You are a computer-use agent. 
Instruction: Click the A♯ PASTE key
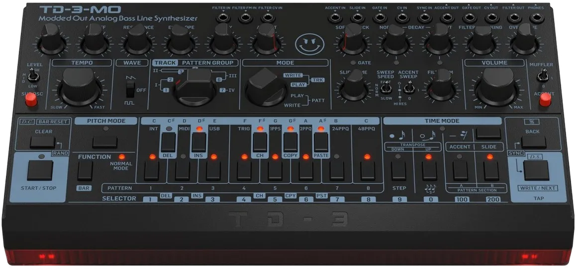coord(321,142)
